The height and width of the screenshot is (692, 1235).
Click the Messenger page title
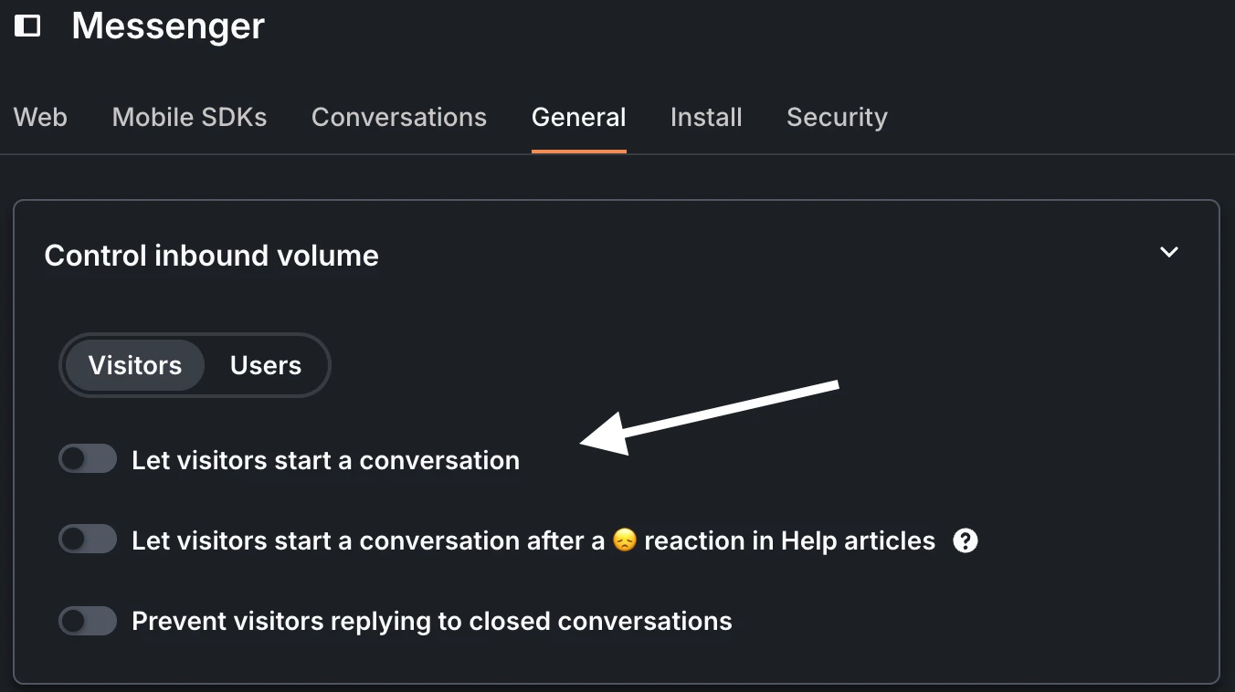click(x=168, y=26)
